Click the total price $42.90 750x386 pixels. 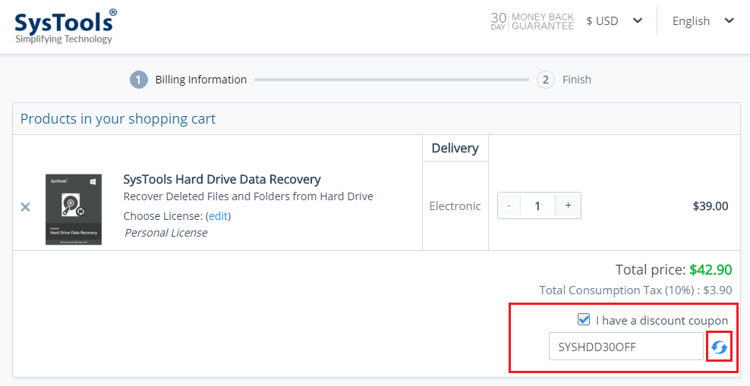711,269
